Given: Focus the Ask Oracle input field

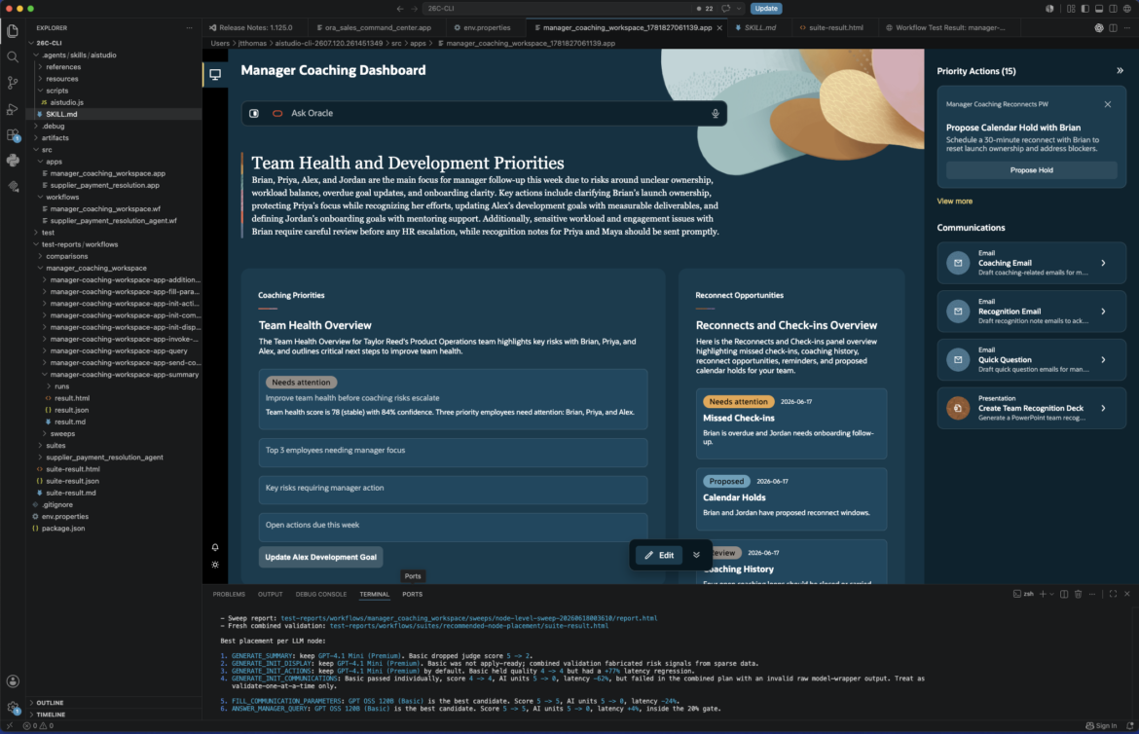Looking at the screenshot, I should (484, 113).
